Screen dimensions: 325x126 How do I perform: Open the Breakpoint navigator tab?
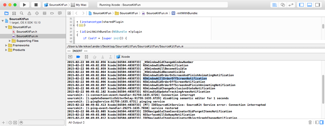pos(52,13)
